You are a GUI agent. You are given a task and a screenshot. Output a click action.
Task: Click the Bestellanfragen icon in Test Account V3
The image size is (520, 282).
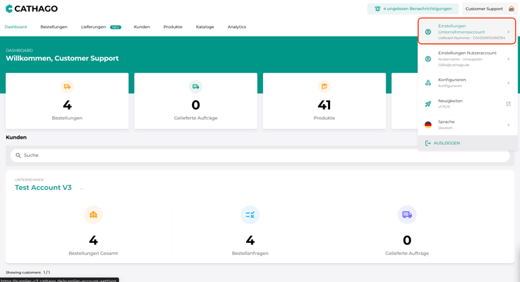pyautogui.click(x=250, y=214)
